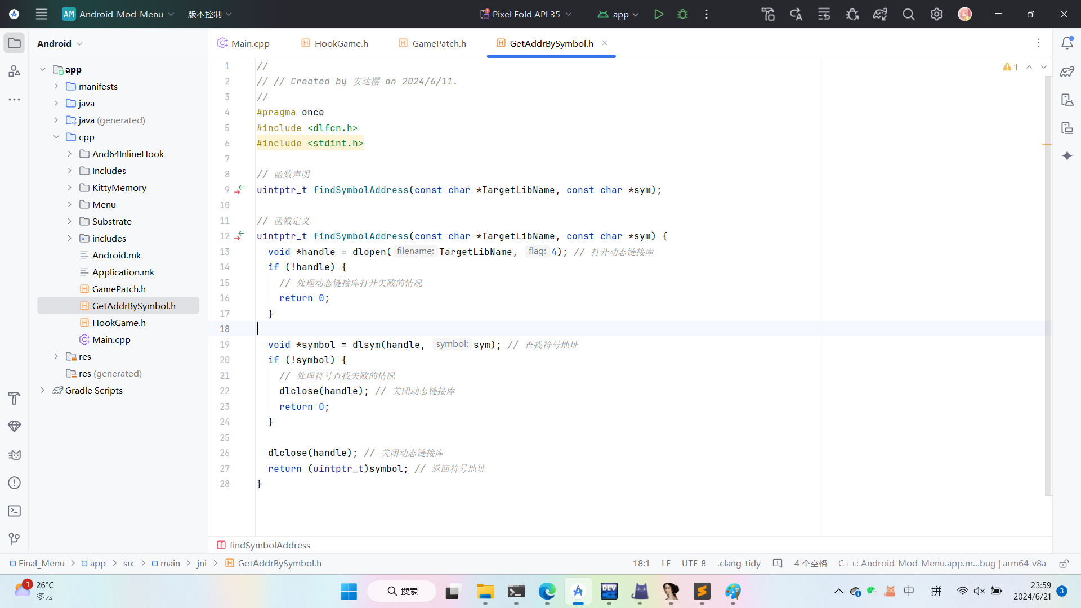Open the Build hammer tool window
The image size is (1081, 608).
(x=15, y=399)
